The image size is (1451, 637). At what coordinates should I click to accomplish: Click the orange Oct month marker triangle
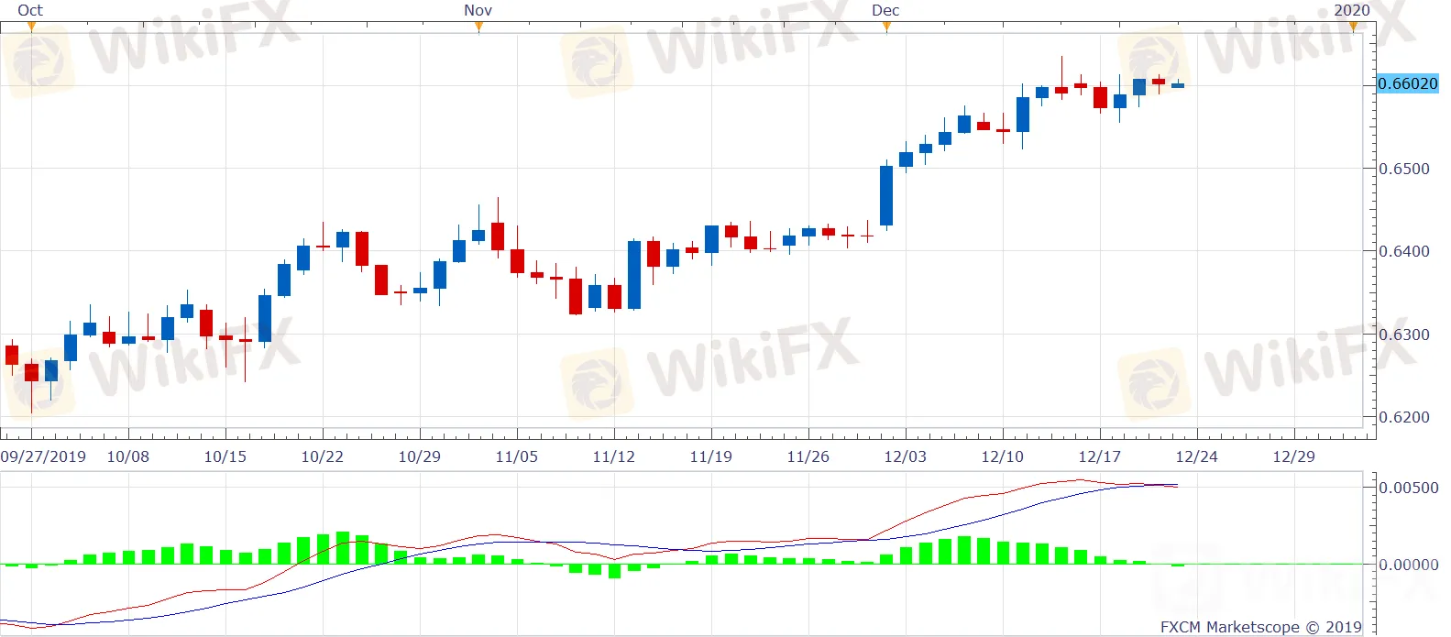[x=31, y=27]
